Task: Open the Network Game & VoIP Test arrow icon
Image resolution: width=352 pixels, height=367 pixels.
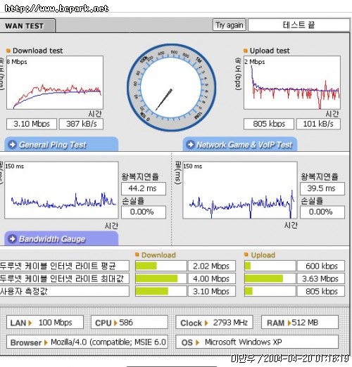Action: (191, 145)
